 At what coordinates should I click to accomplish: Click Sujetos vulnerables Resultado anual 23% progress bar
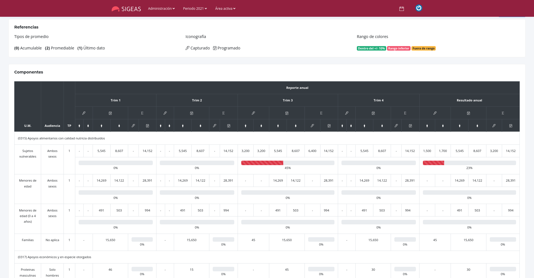pos(469,163)
